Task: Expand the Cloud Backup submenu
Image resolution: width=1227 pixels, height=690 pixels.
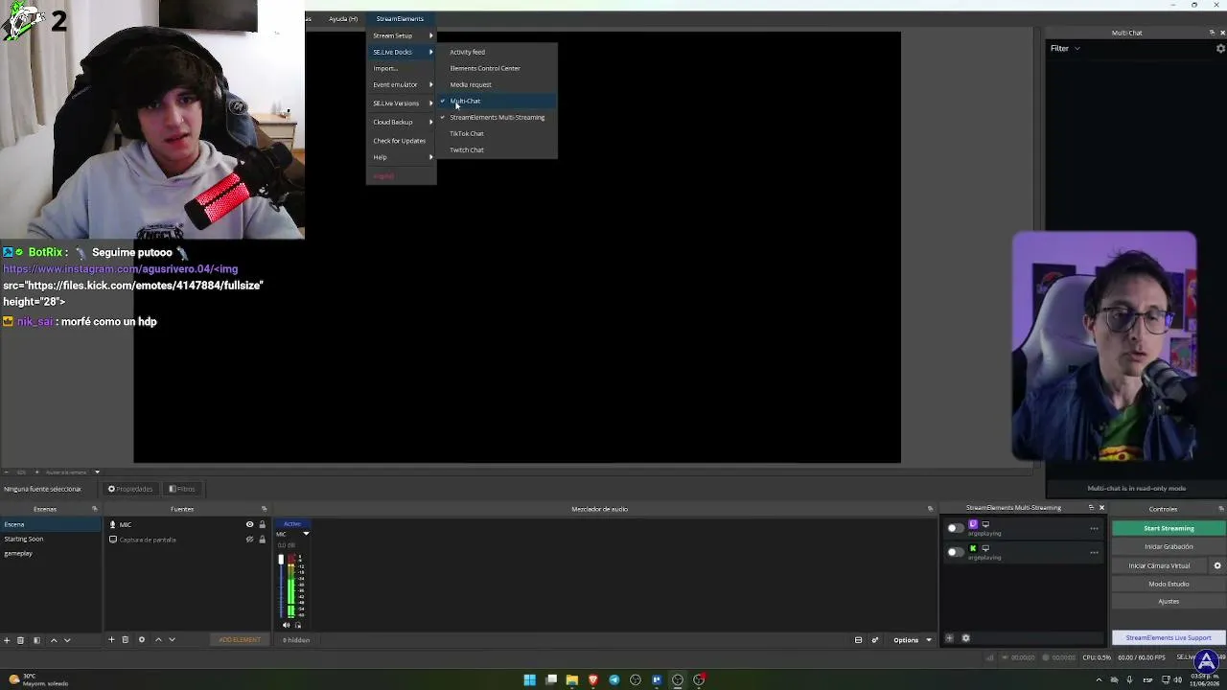Action: 402,122
